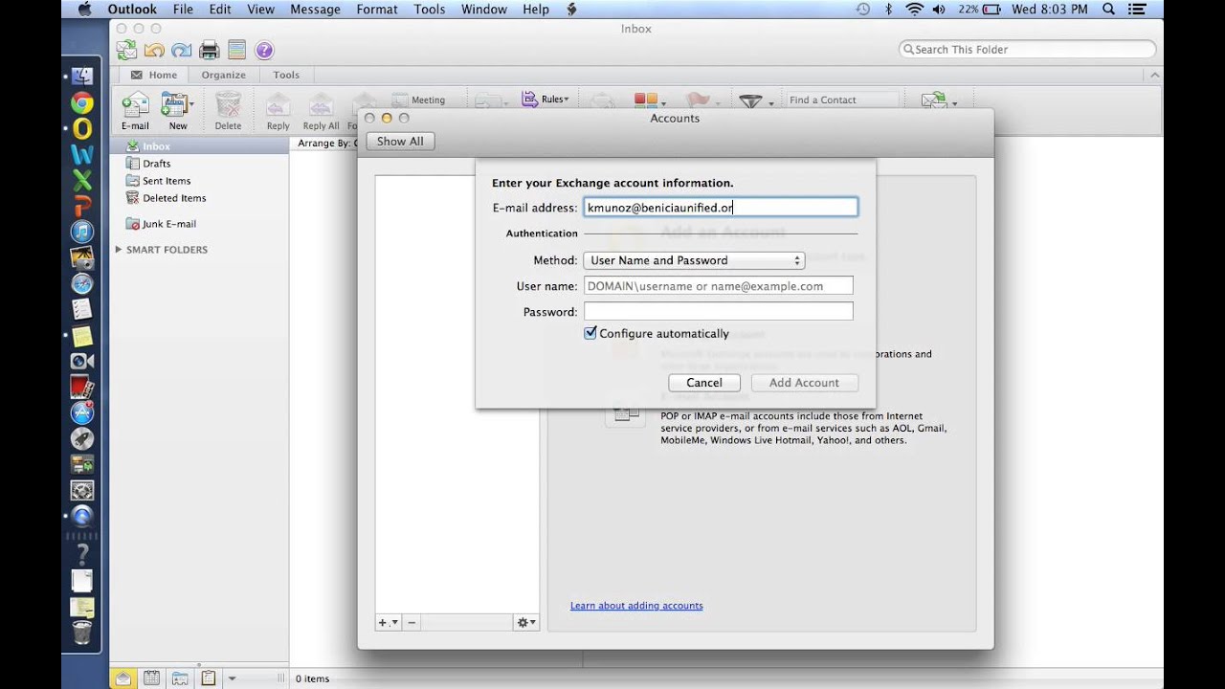Open the Trash in the Dock
The image size is (1225, 689).
pyautogui.click(x=82, y=632)
